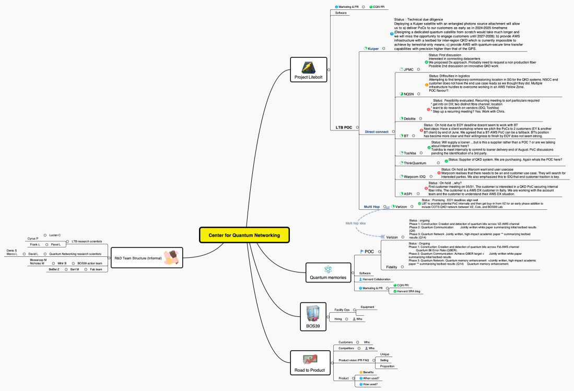
Task: Select the Multi Hop topic label
Action: (x=372, y=207)
